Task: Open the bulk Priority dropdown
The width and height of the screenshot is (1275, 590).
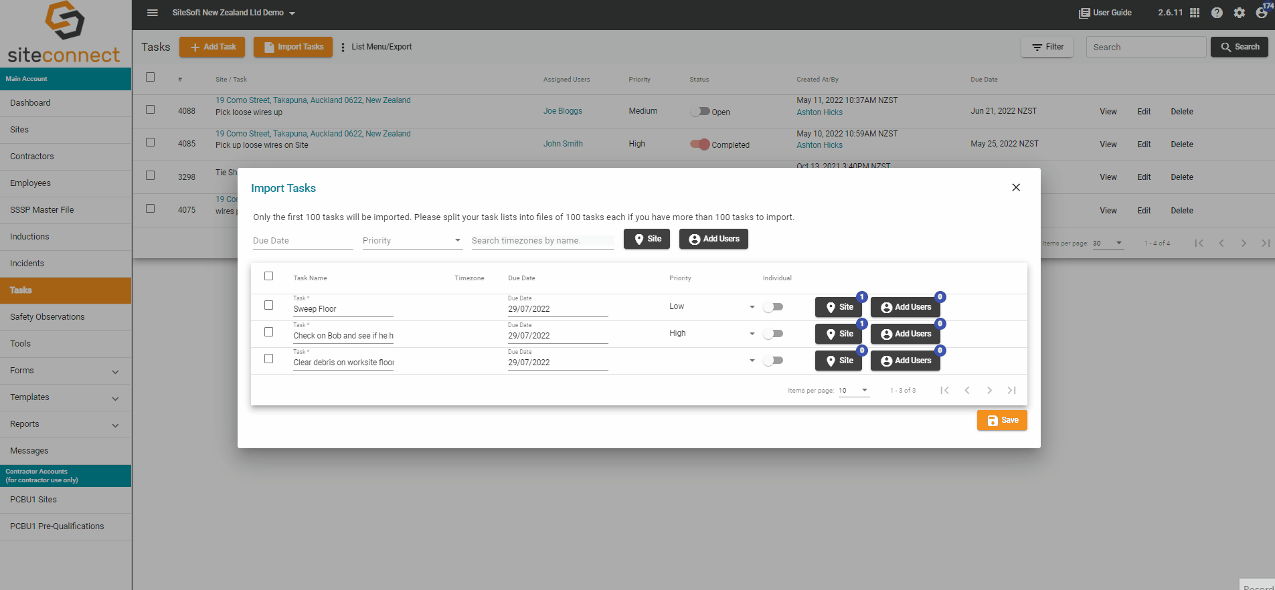Action: (412, 241)
